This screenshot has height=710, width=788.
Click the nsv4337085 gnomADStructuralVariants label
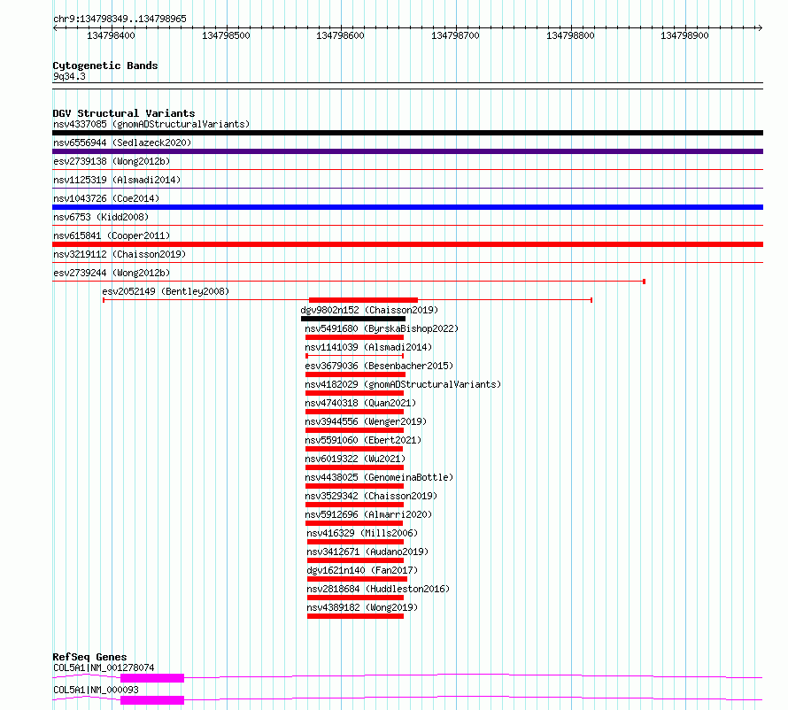click(x=151, y=124)
